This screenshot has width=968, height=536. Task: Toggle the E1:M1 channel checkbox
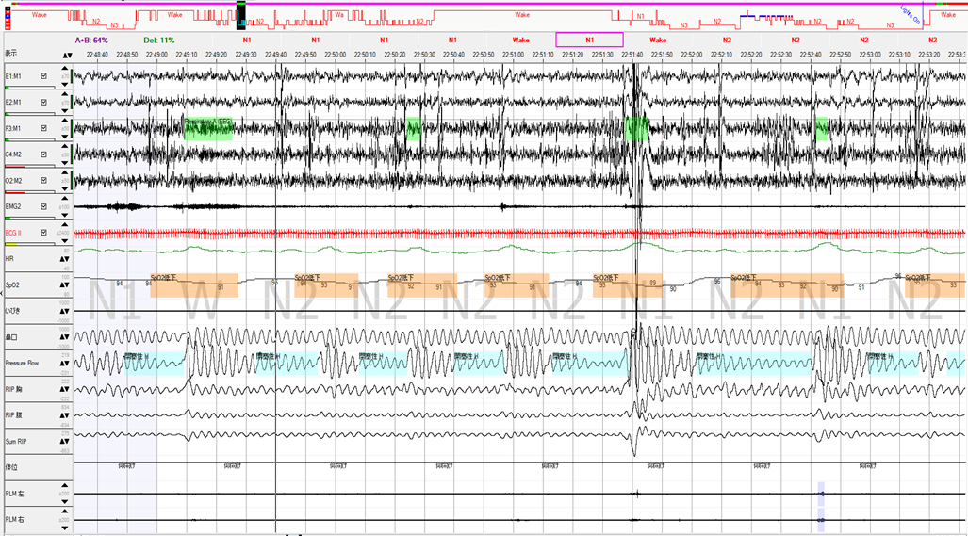[x=44, y=76]
